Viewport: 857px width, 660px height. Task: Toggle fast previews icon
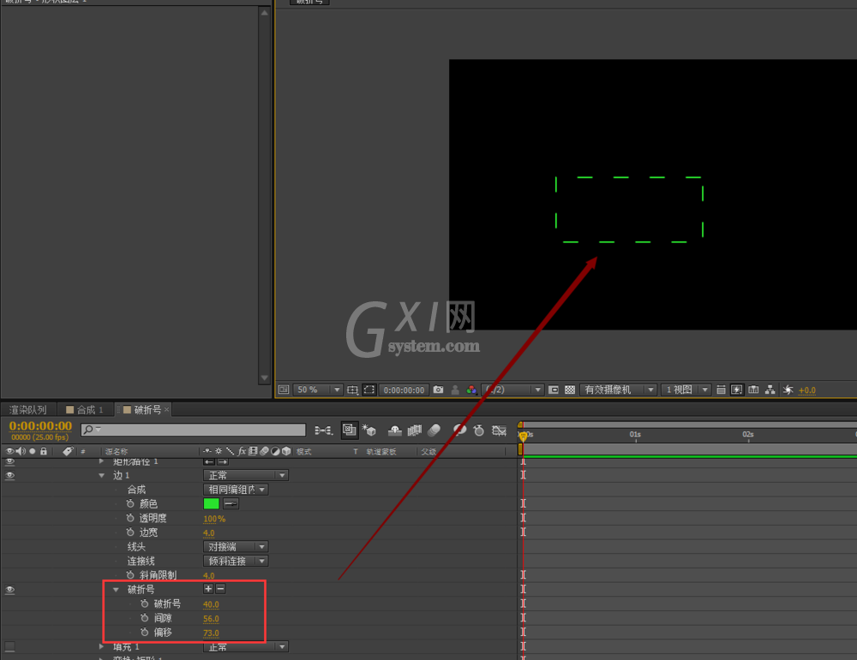pyautogui.click(x=737, y=389)
